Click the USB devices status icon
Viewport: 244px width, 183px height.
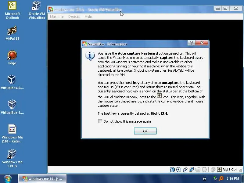185,170
